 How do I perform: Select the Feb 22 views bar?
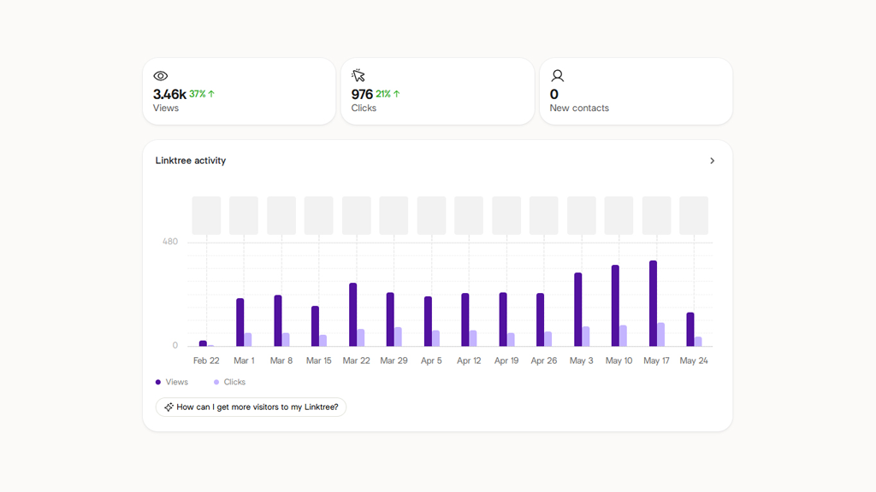[x=203, y=343]
